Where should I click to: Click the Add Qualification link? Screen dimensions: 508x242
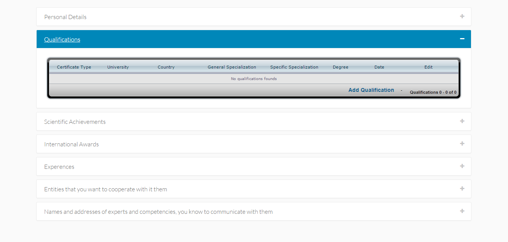(x=371, y=90)
